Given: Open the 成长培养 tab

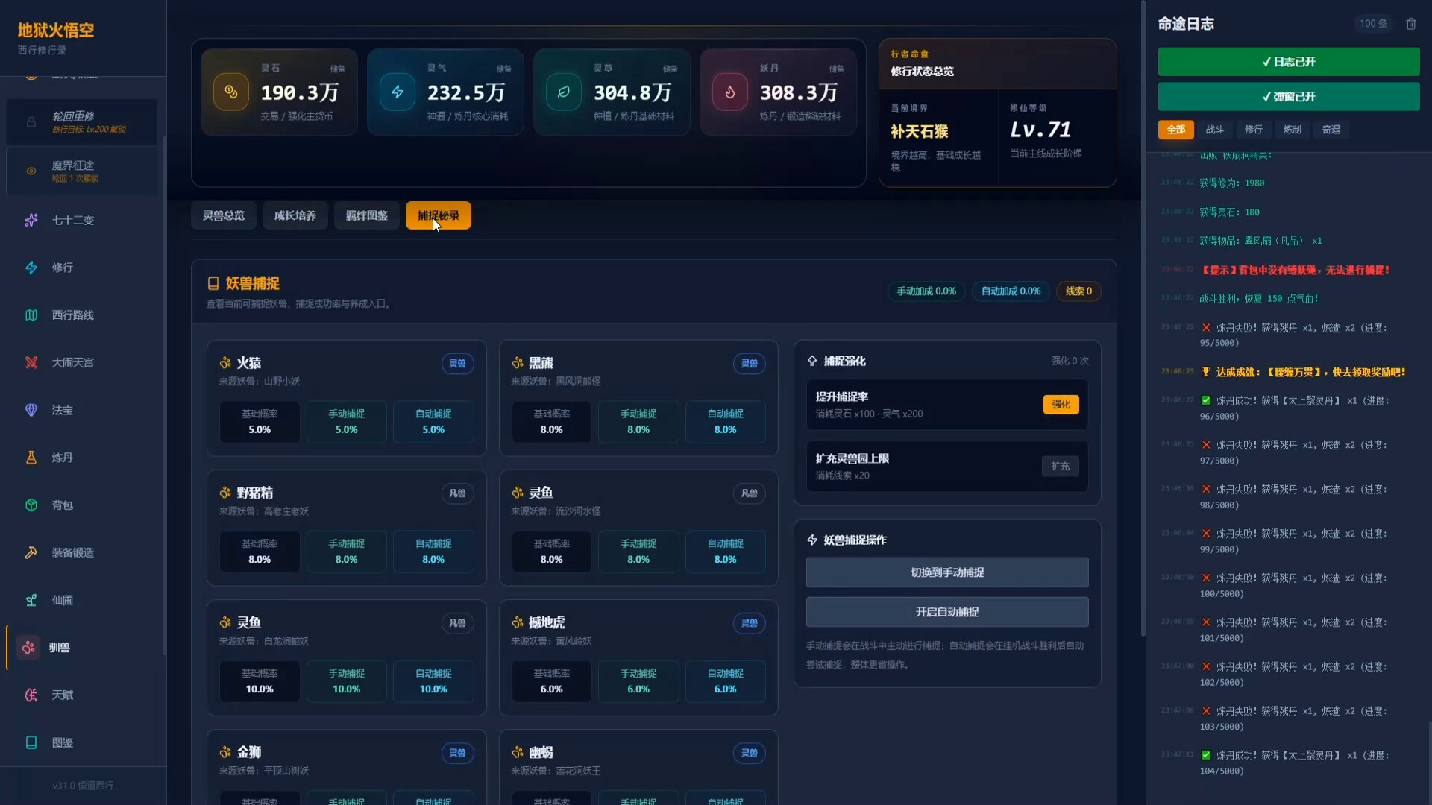Looking at the screenshot, I should point(295,215).
